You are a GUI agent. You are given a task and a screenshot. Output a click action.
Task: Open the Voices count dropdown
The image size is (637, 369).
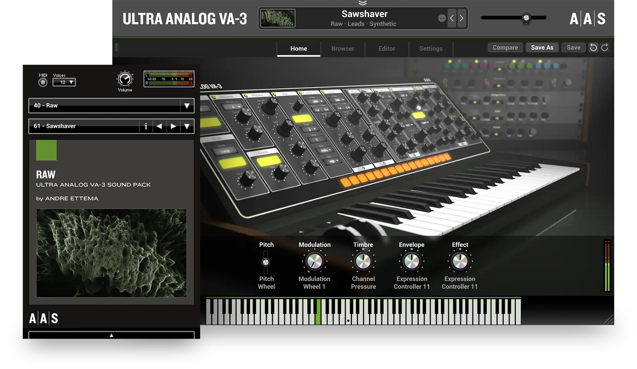(64, 82)
